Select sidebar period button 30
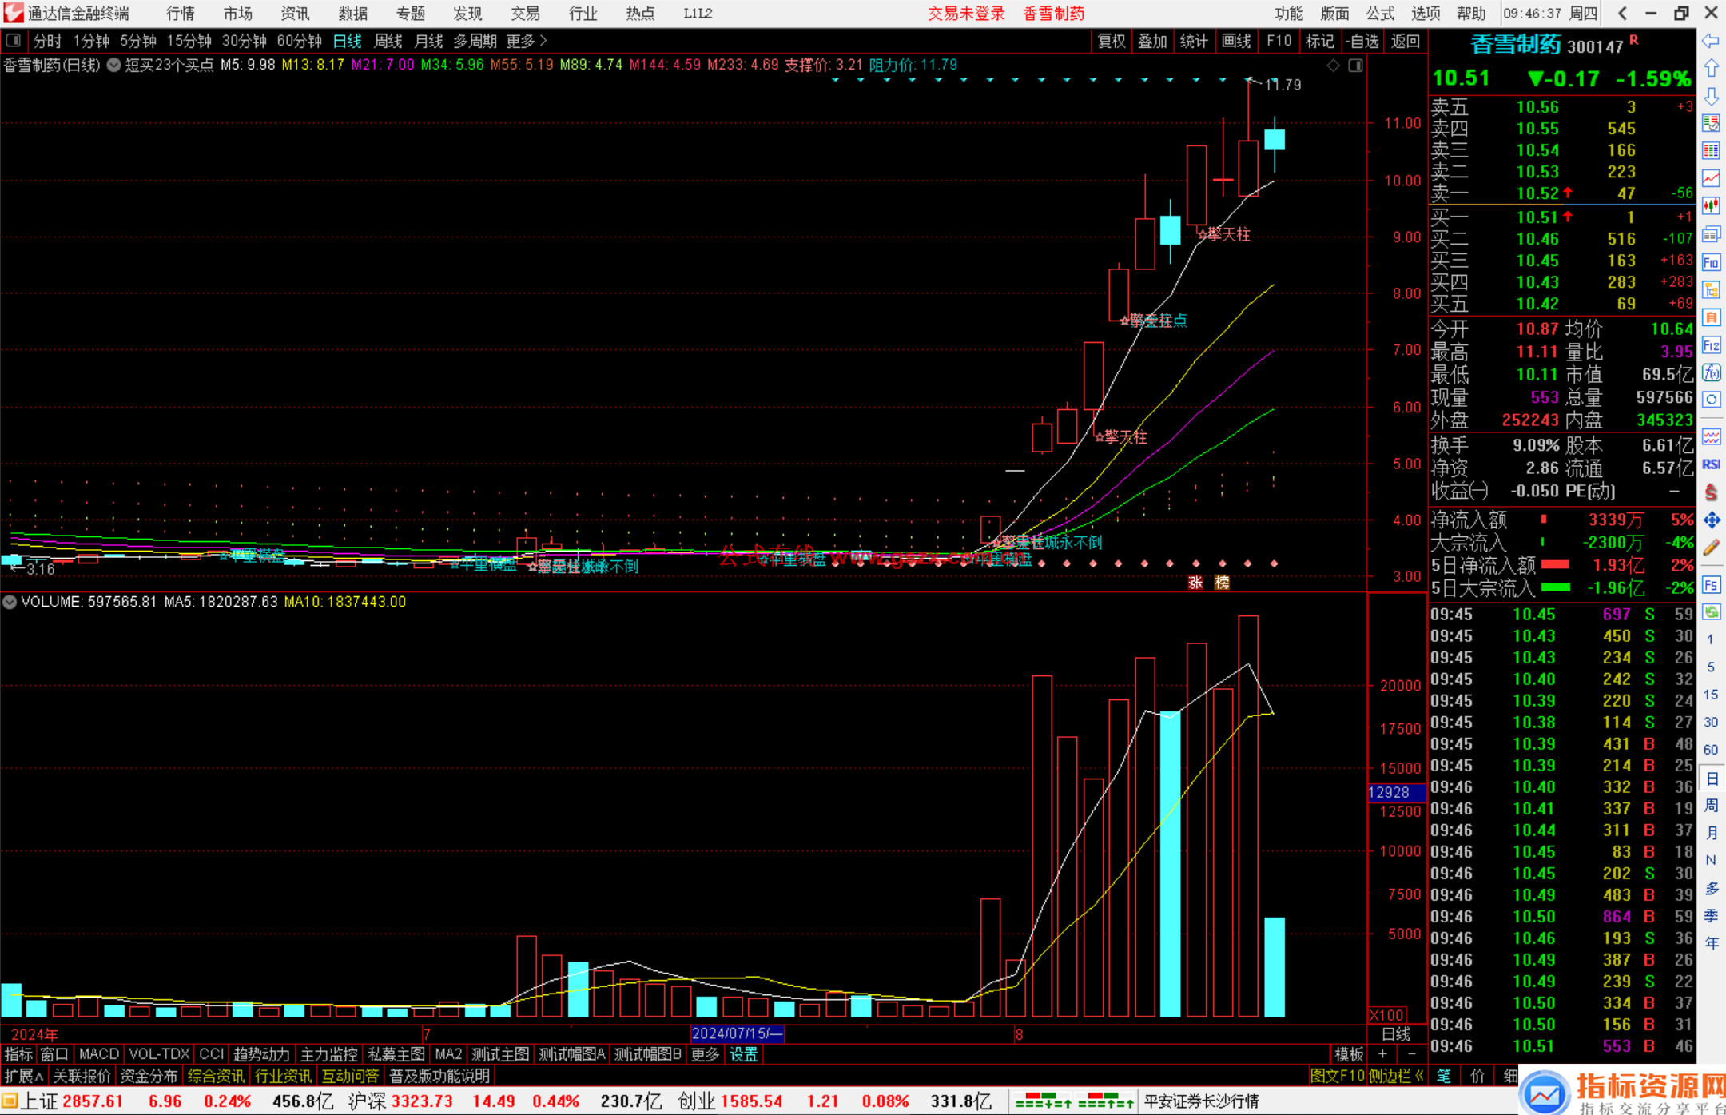This screenshot has width=1726, height=1115. coord(1711,722)
